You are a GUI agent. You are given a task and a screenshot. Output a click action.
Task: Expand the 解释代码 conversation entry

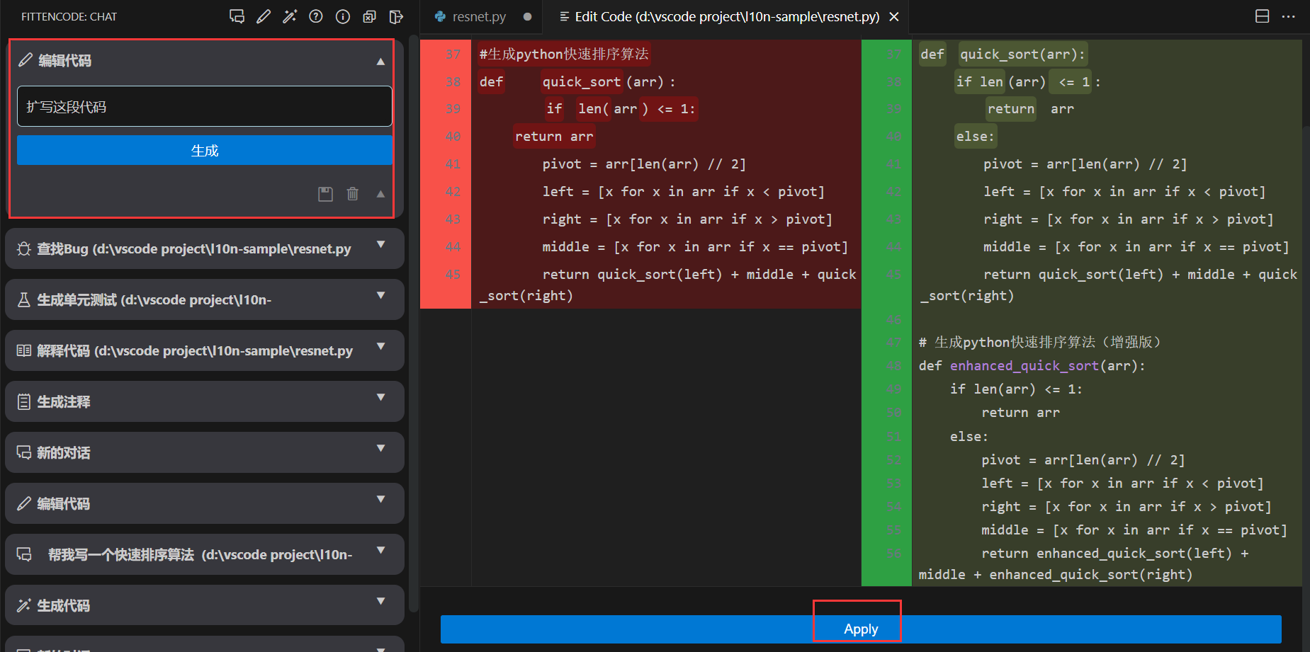tap(380, 347)
